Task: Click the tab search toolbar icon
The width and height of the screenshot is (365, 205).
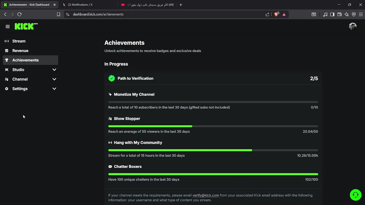Action: click(314, 14)
